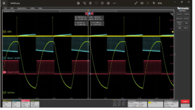Open the file info icon

point(102,3)
